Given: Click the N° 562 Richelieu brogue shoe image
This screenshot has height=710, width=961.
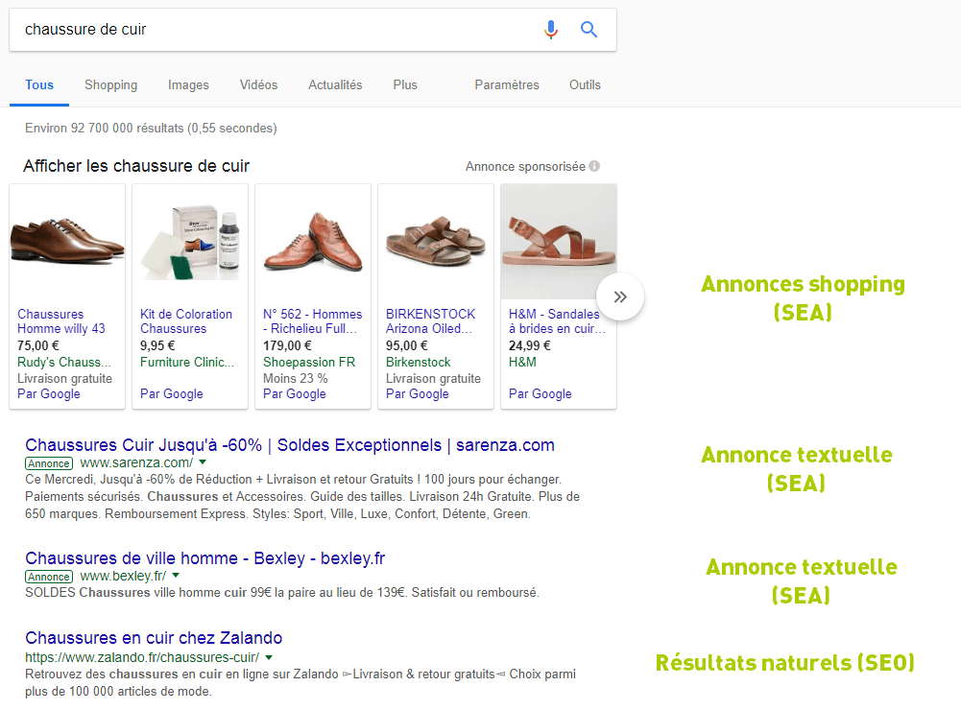Looking at the screenshot, I should point(313,242).
